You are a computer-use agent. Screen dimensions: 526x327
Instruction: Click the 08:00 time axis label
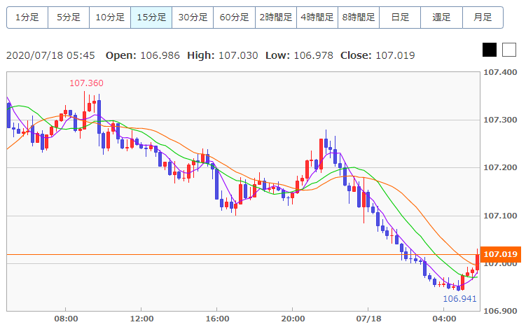[x=66, y=319]
